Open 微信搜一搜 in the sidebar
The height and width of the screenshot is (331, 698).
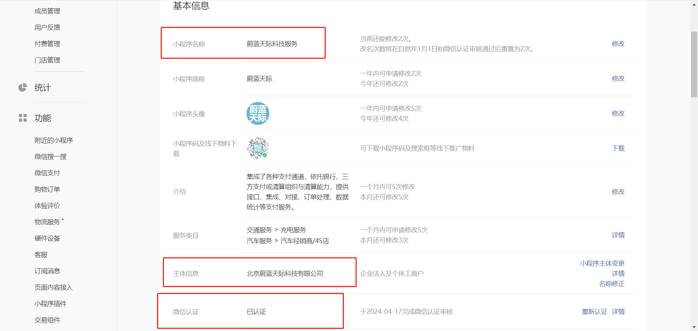click(x=51, y=157)
